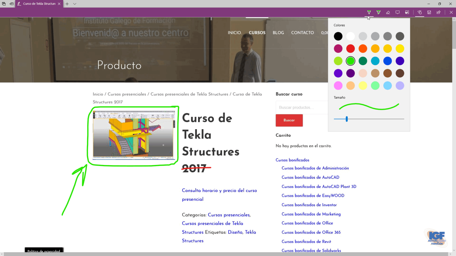
Task: Open the tabs you've set aside
Action: (x=4, y=4)
